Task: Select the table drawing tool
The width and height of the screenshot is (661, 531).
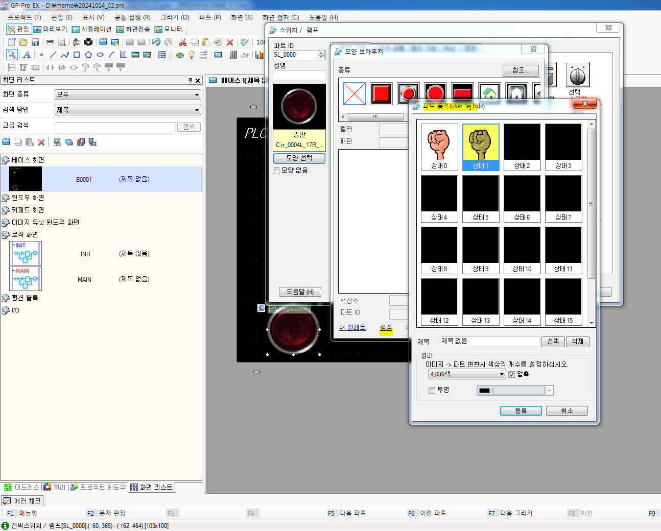Action: point(162,55)
